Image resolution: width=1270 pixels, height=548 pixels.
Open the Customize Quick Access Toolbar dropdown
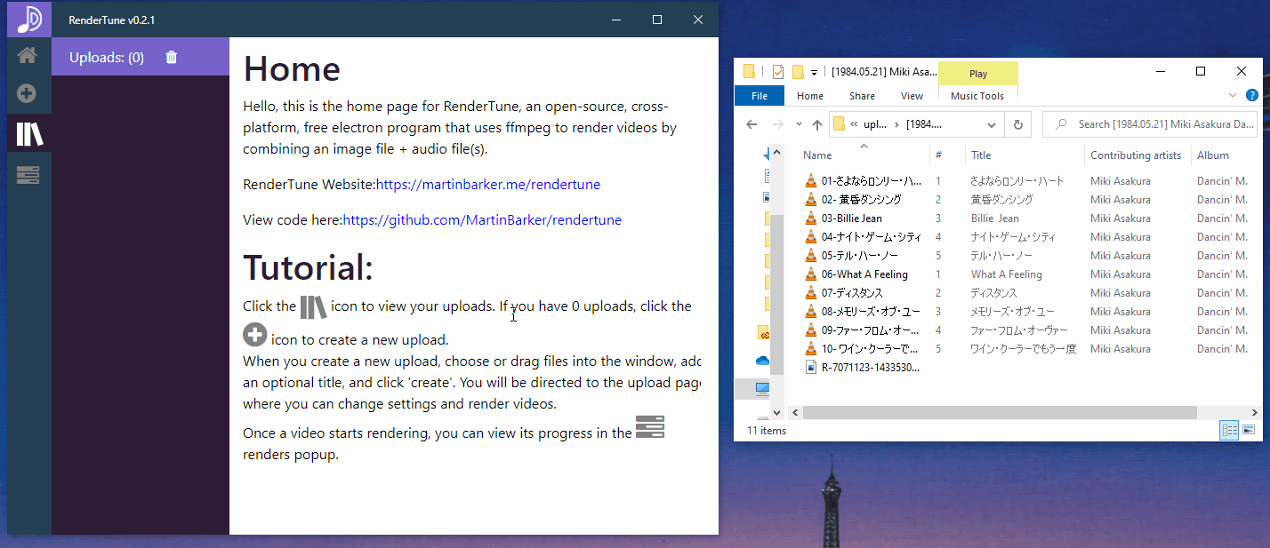coord(814,73)
